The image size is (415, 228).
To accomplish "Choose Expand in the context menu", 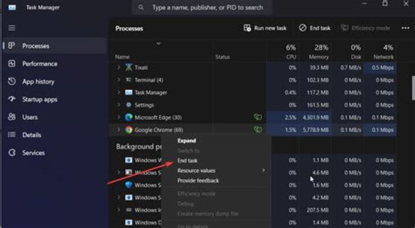I will (x=187, y=140).
